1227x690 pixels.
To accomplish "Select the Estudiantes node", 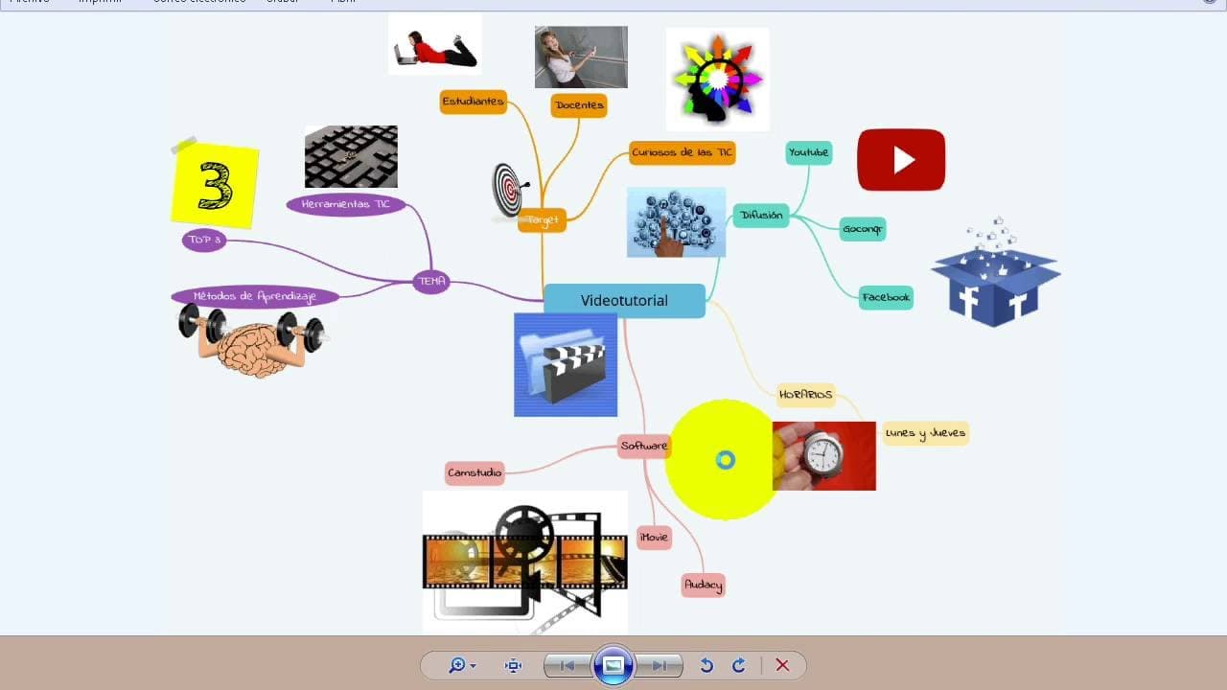I will point(473,102).
